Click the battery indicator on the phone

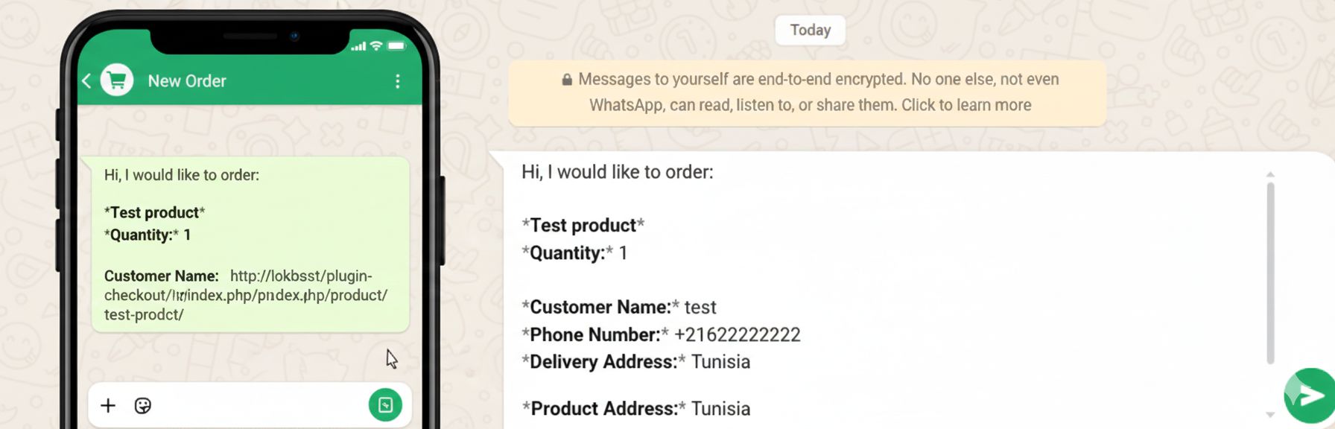tap(396, 46)
